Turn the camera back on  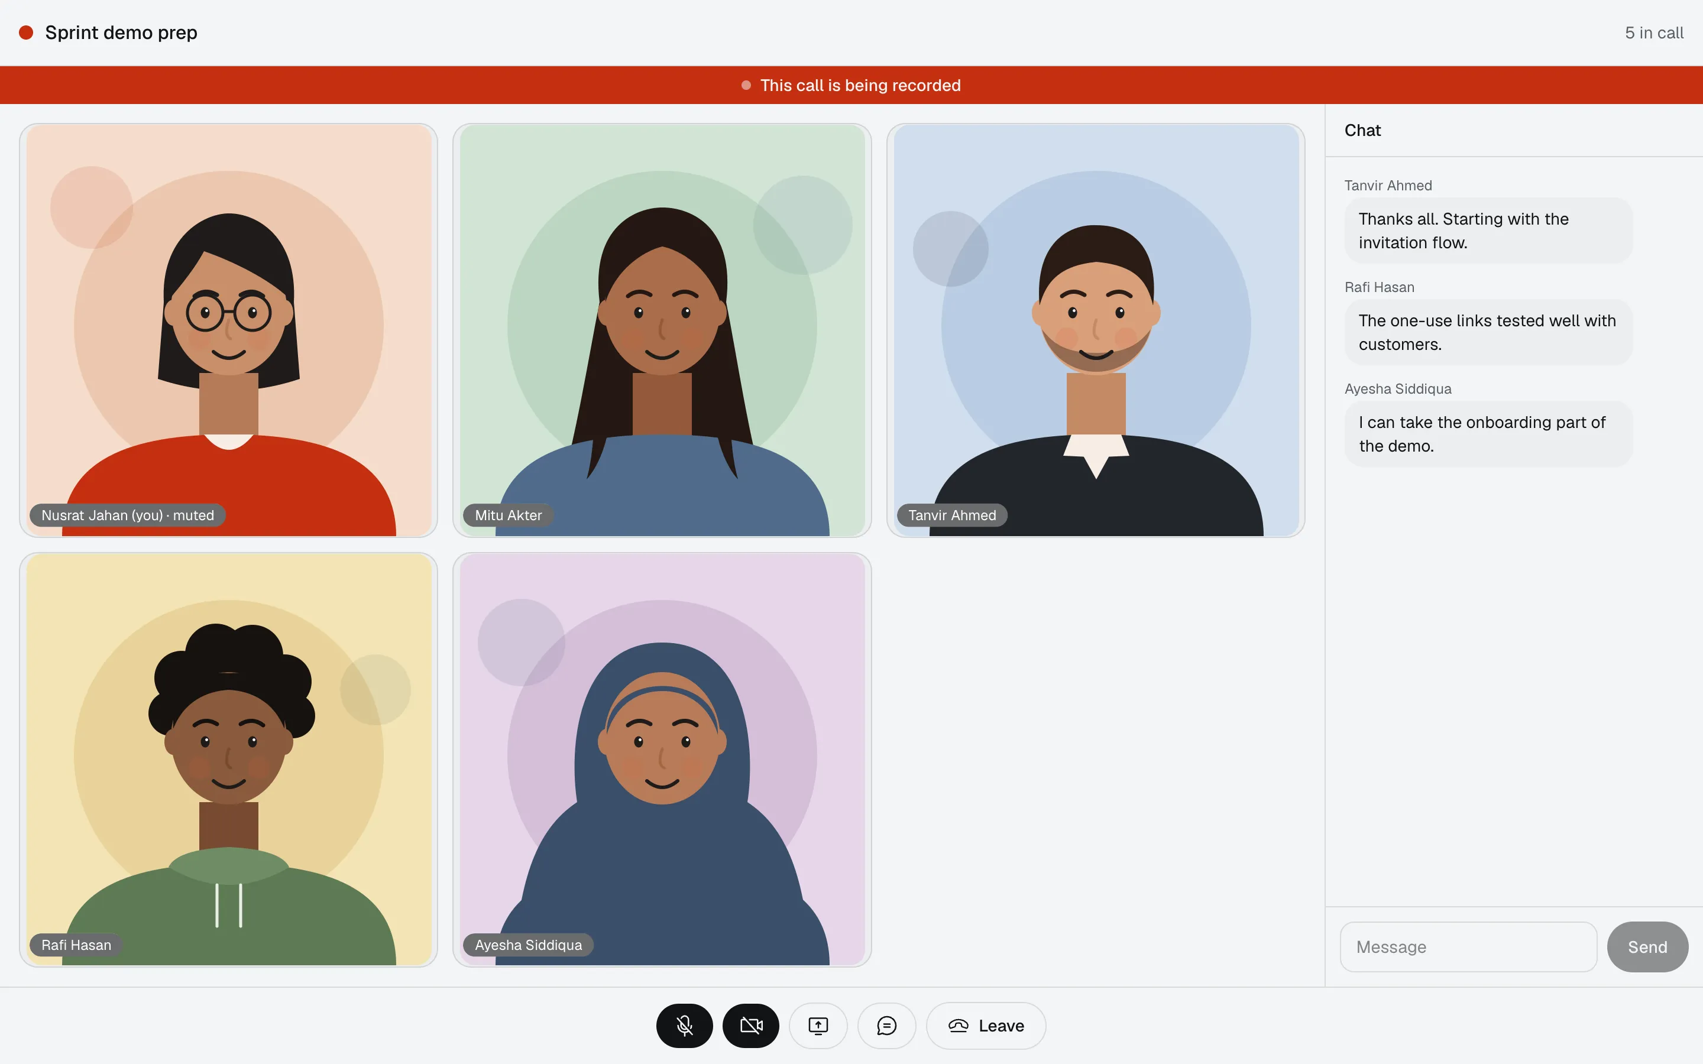751,1026
